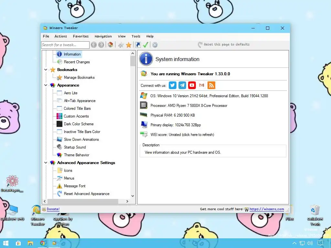Open the Telegram connect icon

[x=182, y=85]
